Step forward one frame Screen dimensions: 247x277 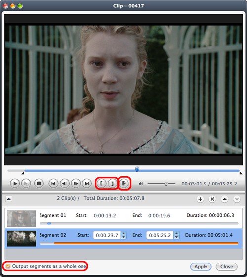point(76,184)
